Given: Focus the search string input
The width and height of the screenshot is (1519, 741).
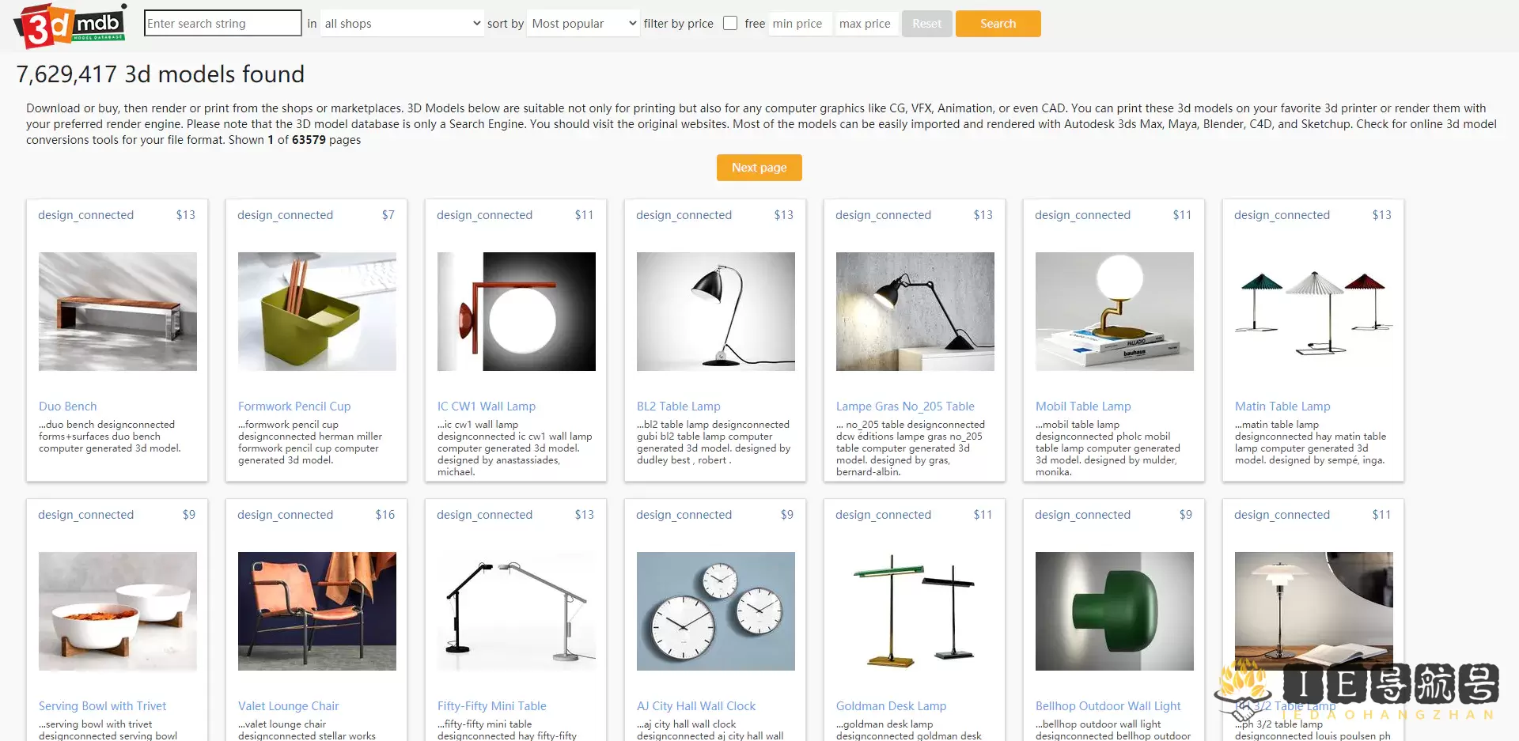Looking at the screenshot, I should 222,23.
